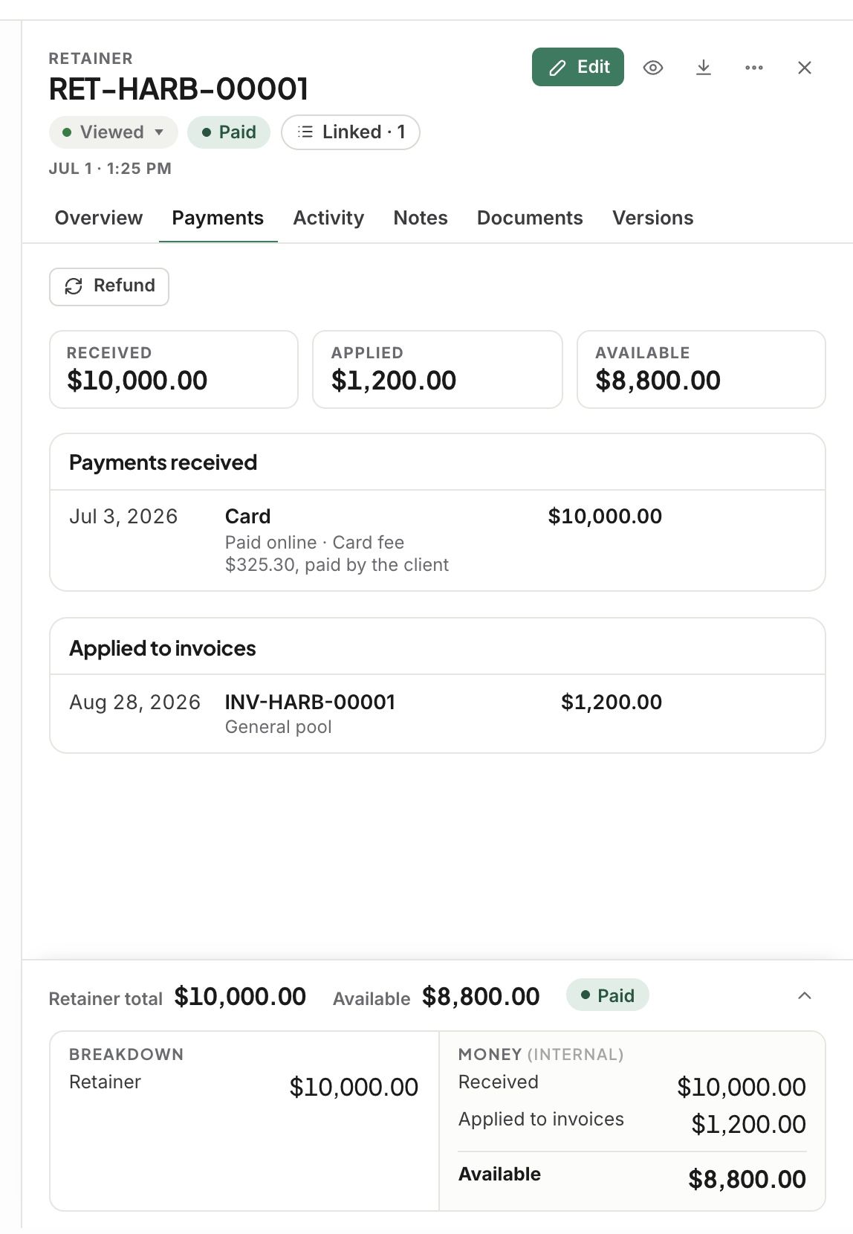Click the RET-HARB-00001 title
Screen dimensions: 853x1234
(x=178, y=89)
